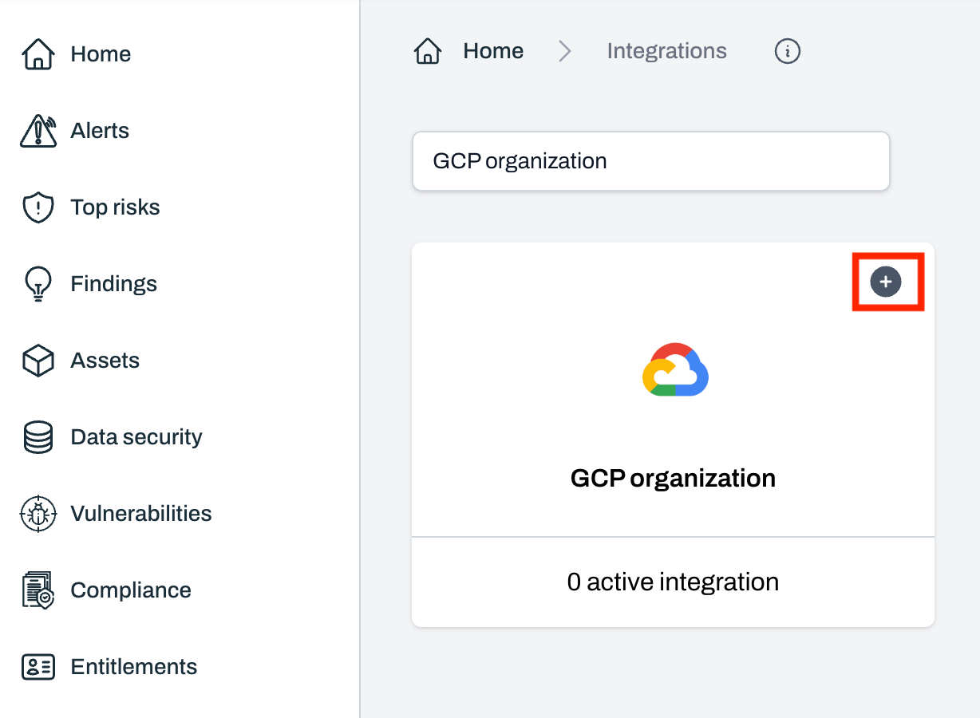
Task: Open the Alerts menu item
Action: point(100,131)
